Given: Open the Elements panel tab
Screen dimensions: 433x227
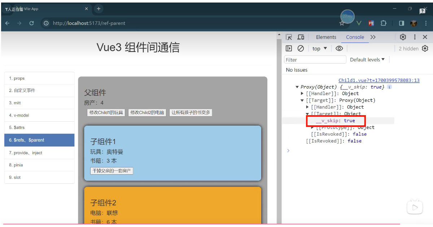Looking at the screenshot, I should point(326,37).
